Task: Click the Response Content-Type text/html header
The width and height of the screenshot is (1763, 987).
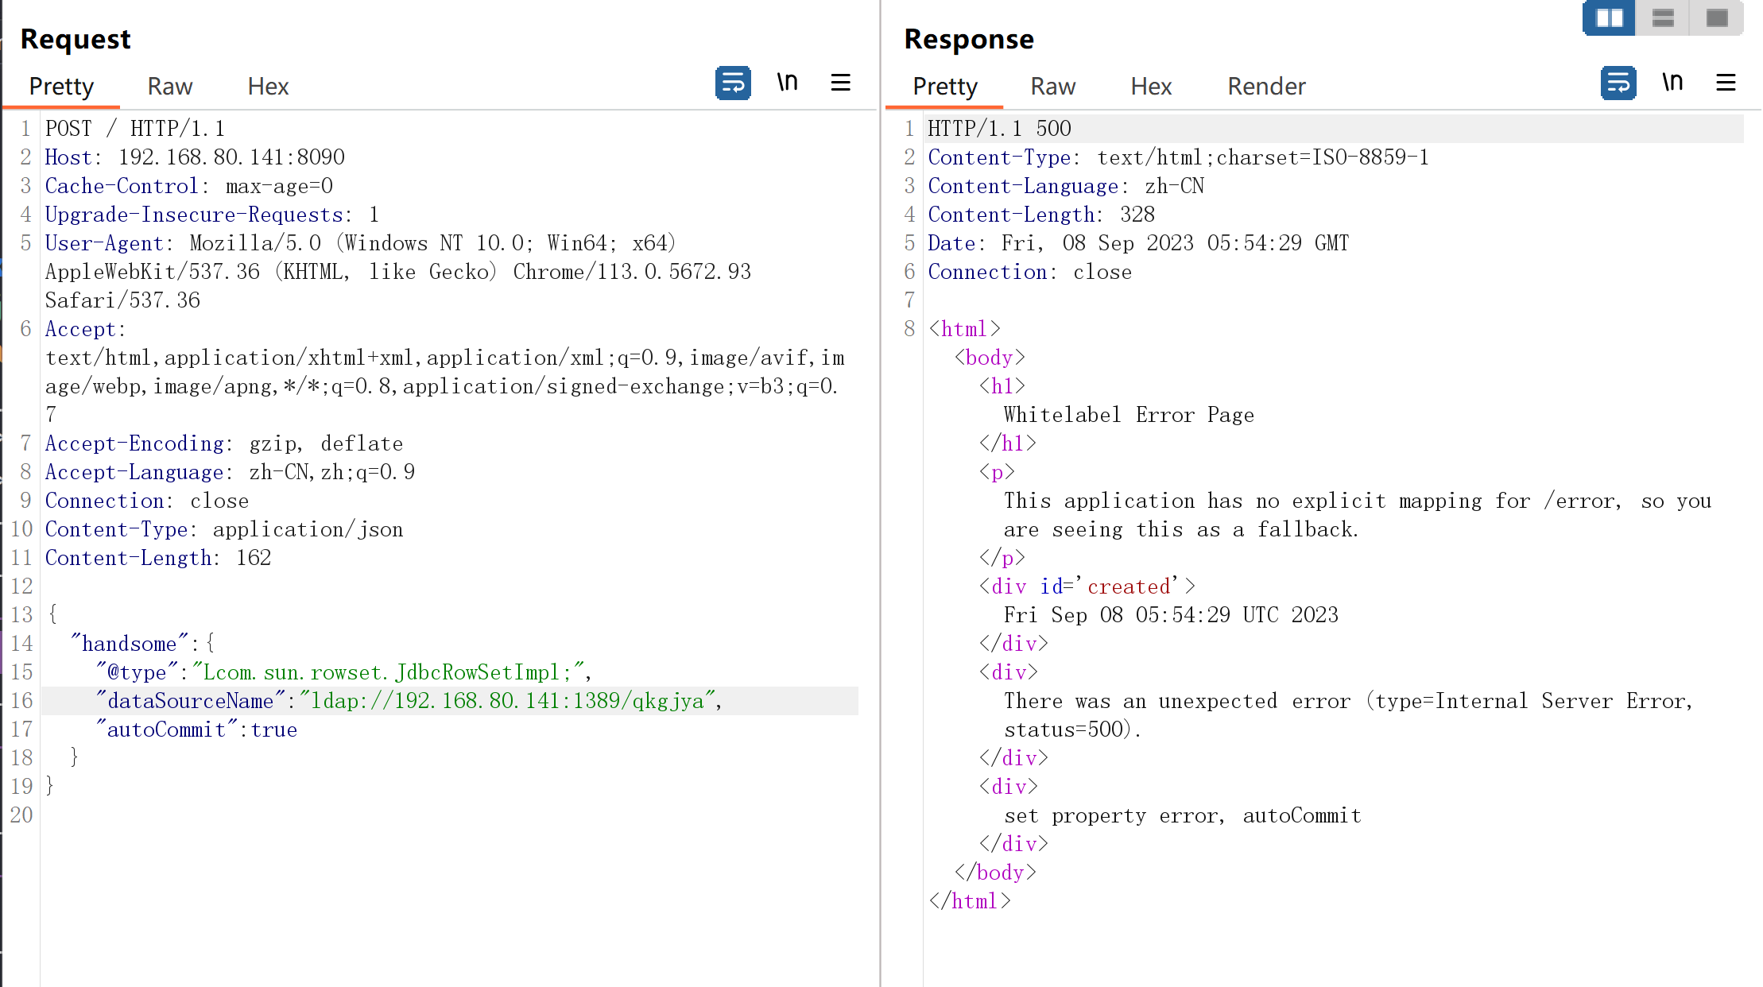Action: (1178, 157)
